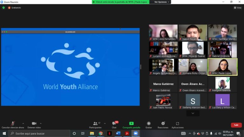
Task: Open the Reacciones menu
Action: 163,124
